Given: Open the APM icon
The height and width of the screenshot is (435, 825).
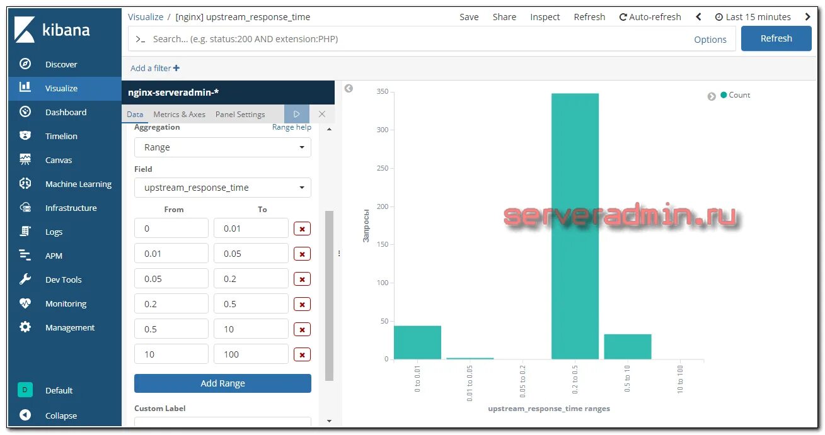Looking at the screenshot, I should [25, 255].
